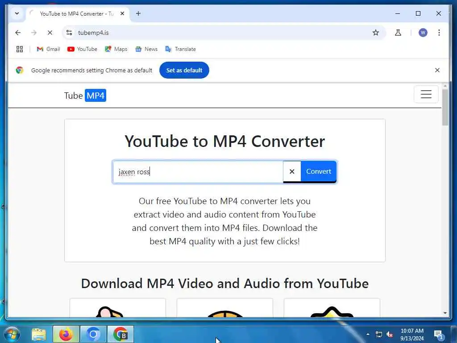Click the Convert button
Screen dimensions: 457x343
tap(319, 171)
